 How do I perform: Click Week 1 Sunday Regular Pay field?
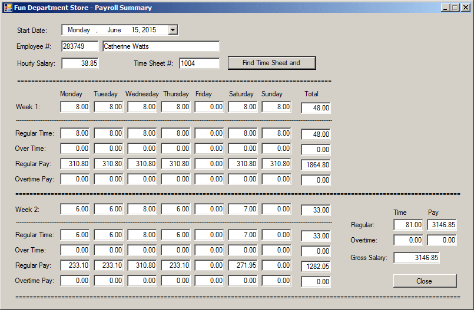(x=276, y=164)
